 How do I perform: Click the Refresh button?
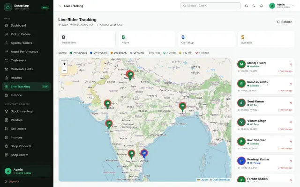pyautogui.click(x=285, y=22)
